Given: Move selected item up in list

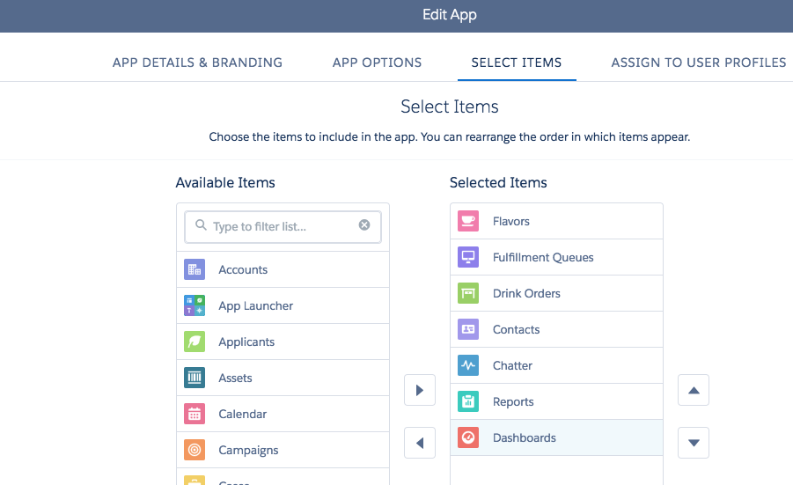Looking at the screenshot, I should coord(694,390).
